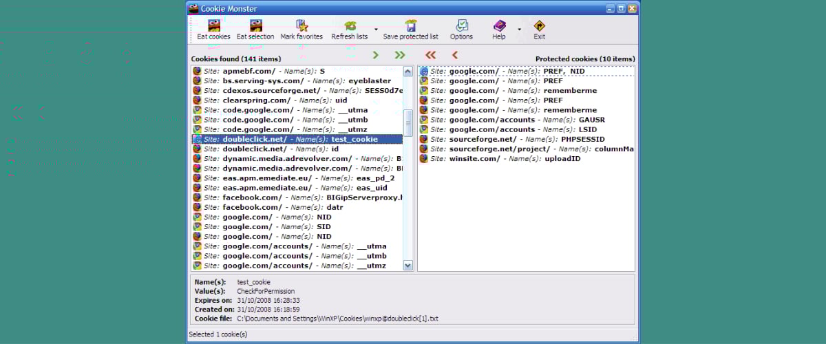Click the Expires on date value

(268, 300)
